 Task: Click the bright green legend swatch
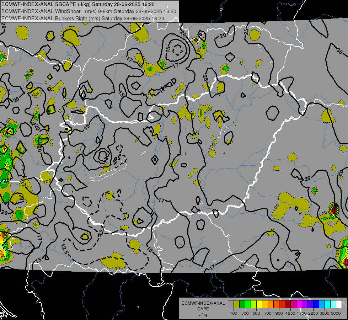pyautogui.click(x=248, y=304)
